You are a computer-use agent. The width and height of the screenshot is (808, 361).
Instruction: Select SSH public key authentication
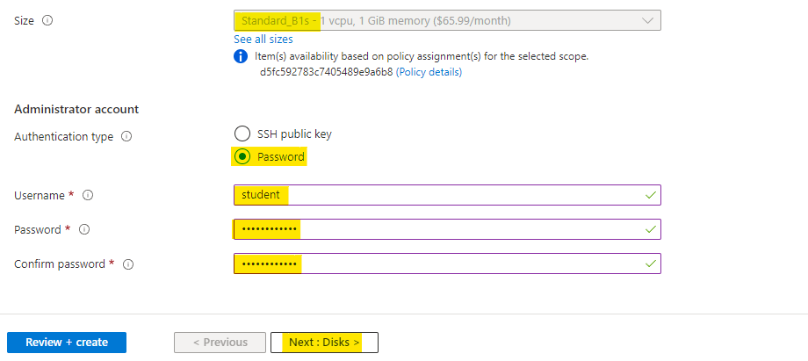pos(242,134)
